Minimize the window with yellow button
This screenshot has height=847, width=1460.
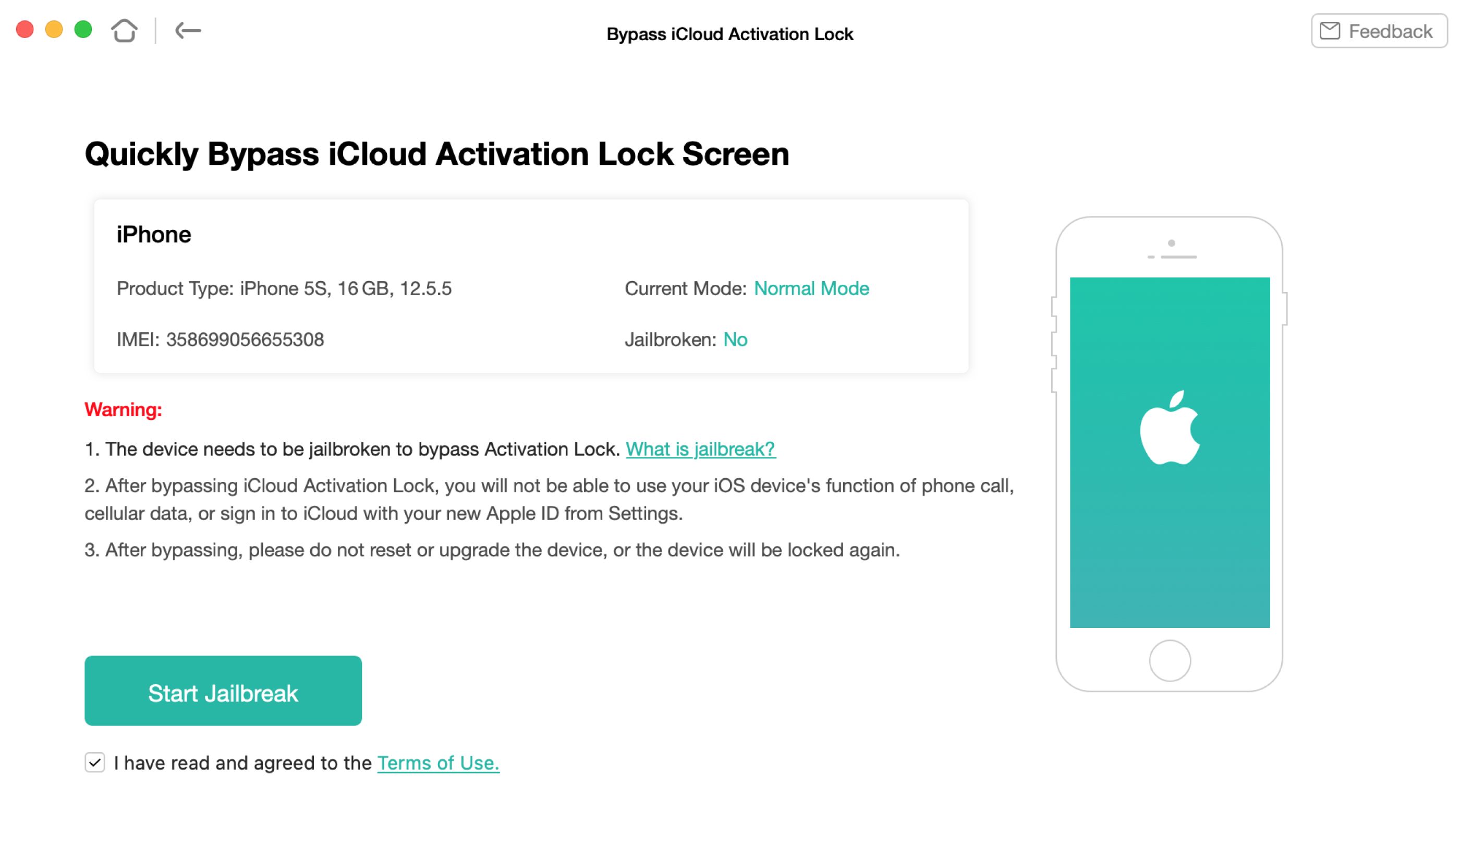[54, 30]
